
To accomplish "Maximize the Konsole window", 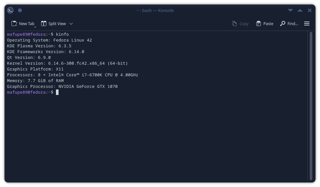I will [x=300, y=10].
